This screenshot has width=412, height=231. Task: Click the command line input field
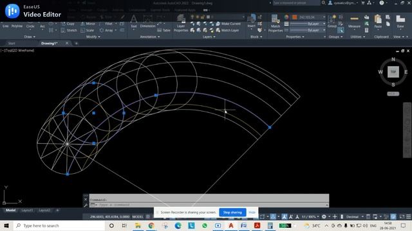pyautogui.click(x=209, y=205)
